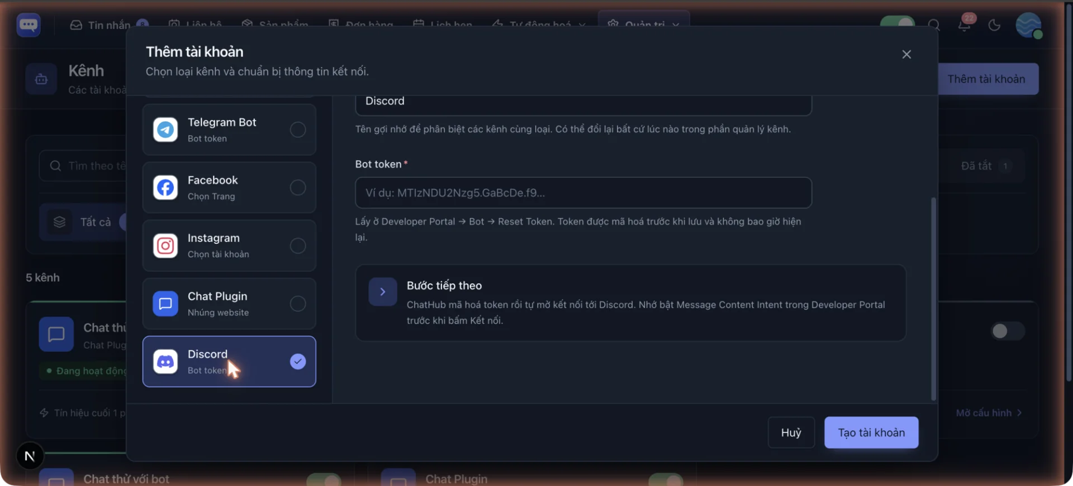
Task: Open the ChatHub logo at top left
Action: 29,25
